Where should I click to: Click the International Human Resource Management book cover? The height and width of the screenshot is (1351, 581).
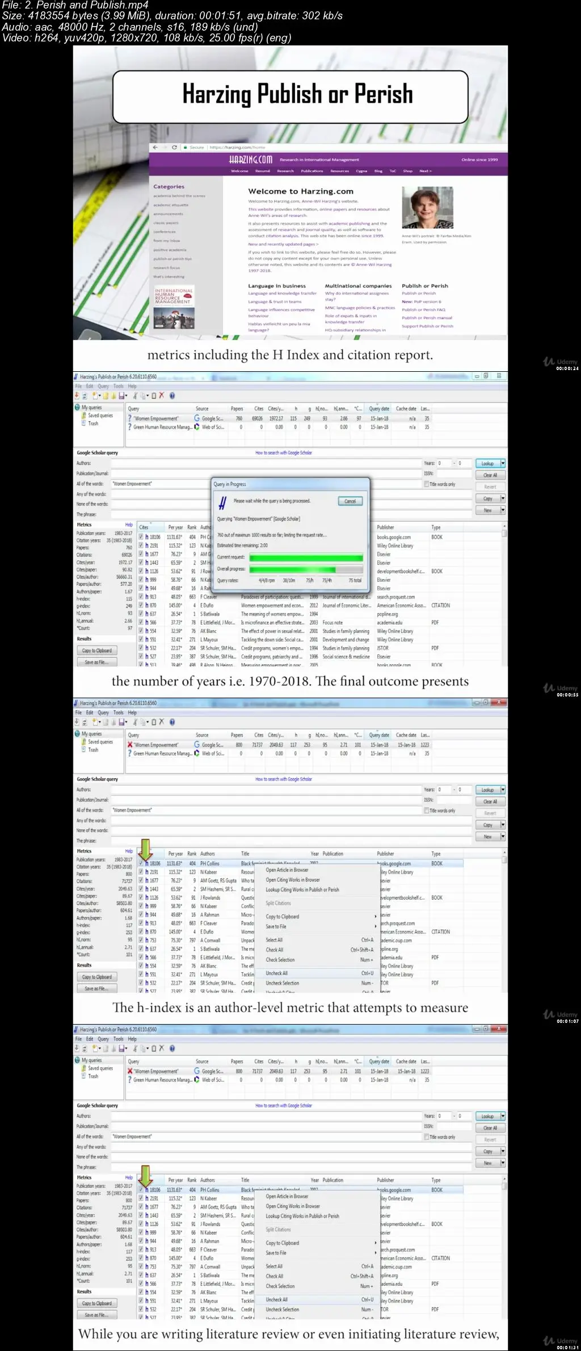coord(174,307)
